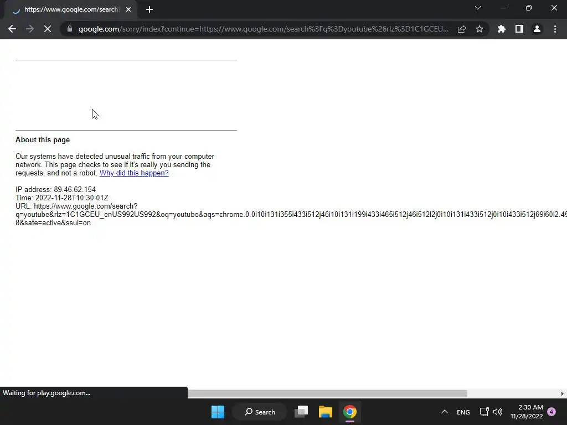The width and height of the screenshot is (567, 425).
Task: Click the Time 2022-11-28T10:30:01Z text
Action: [62, 198]
